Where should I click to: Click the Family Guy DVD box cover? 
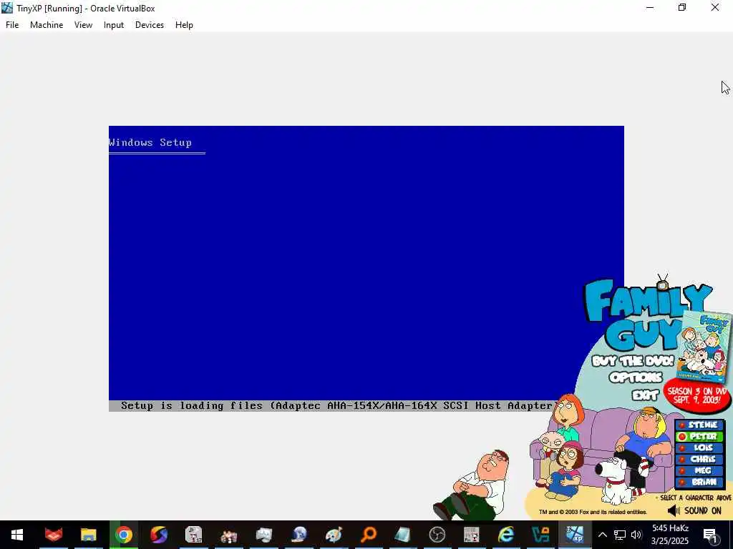pos(704,348)
